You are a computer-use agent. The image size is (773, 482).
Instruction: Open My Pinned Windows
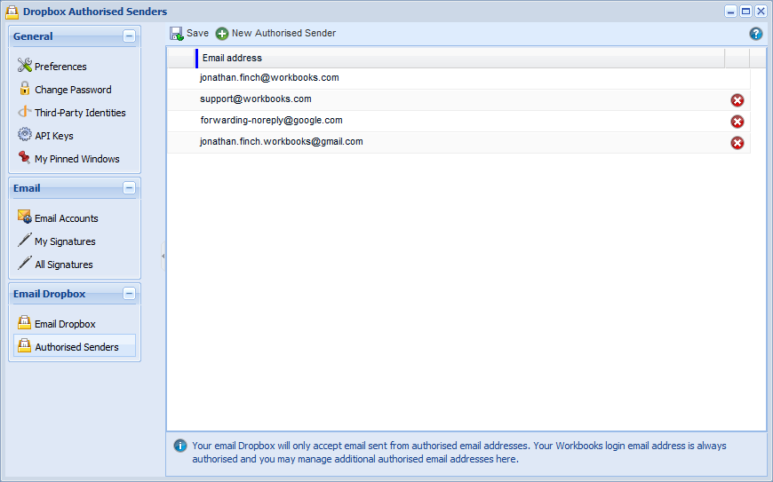(x=77, y=159)
